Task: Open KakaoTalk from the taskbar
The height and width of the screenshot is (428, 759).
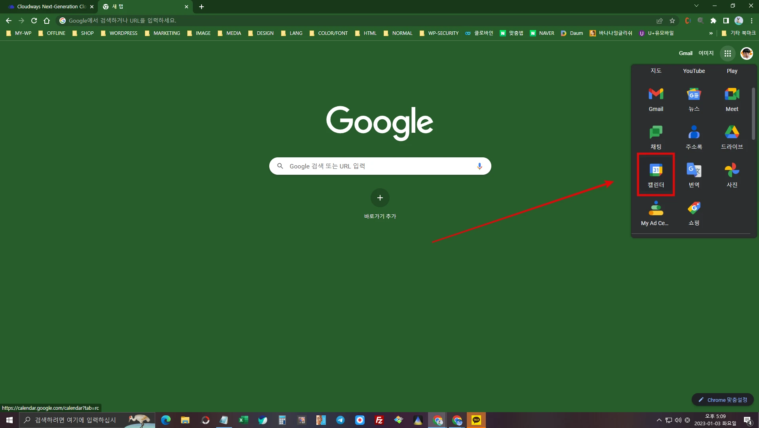Action: (x=476, y=420)
